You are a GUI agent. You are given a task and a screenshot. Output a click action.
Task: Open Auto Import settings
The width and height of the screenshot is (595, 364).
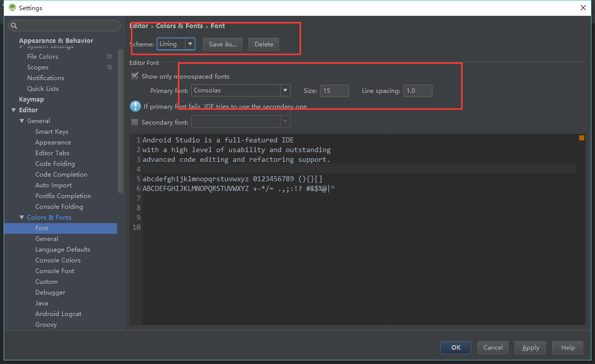point(54,185)
